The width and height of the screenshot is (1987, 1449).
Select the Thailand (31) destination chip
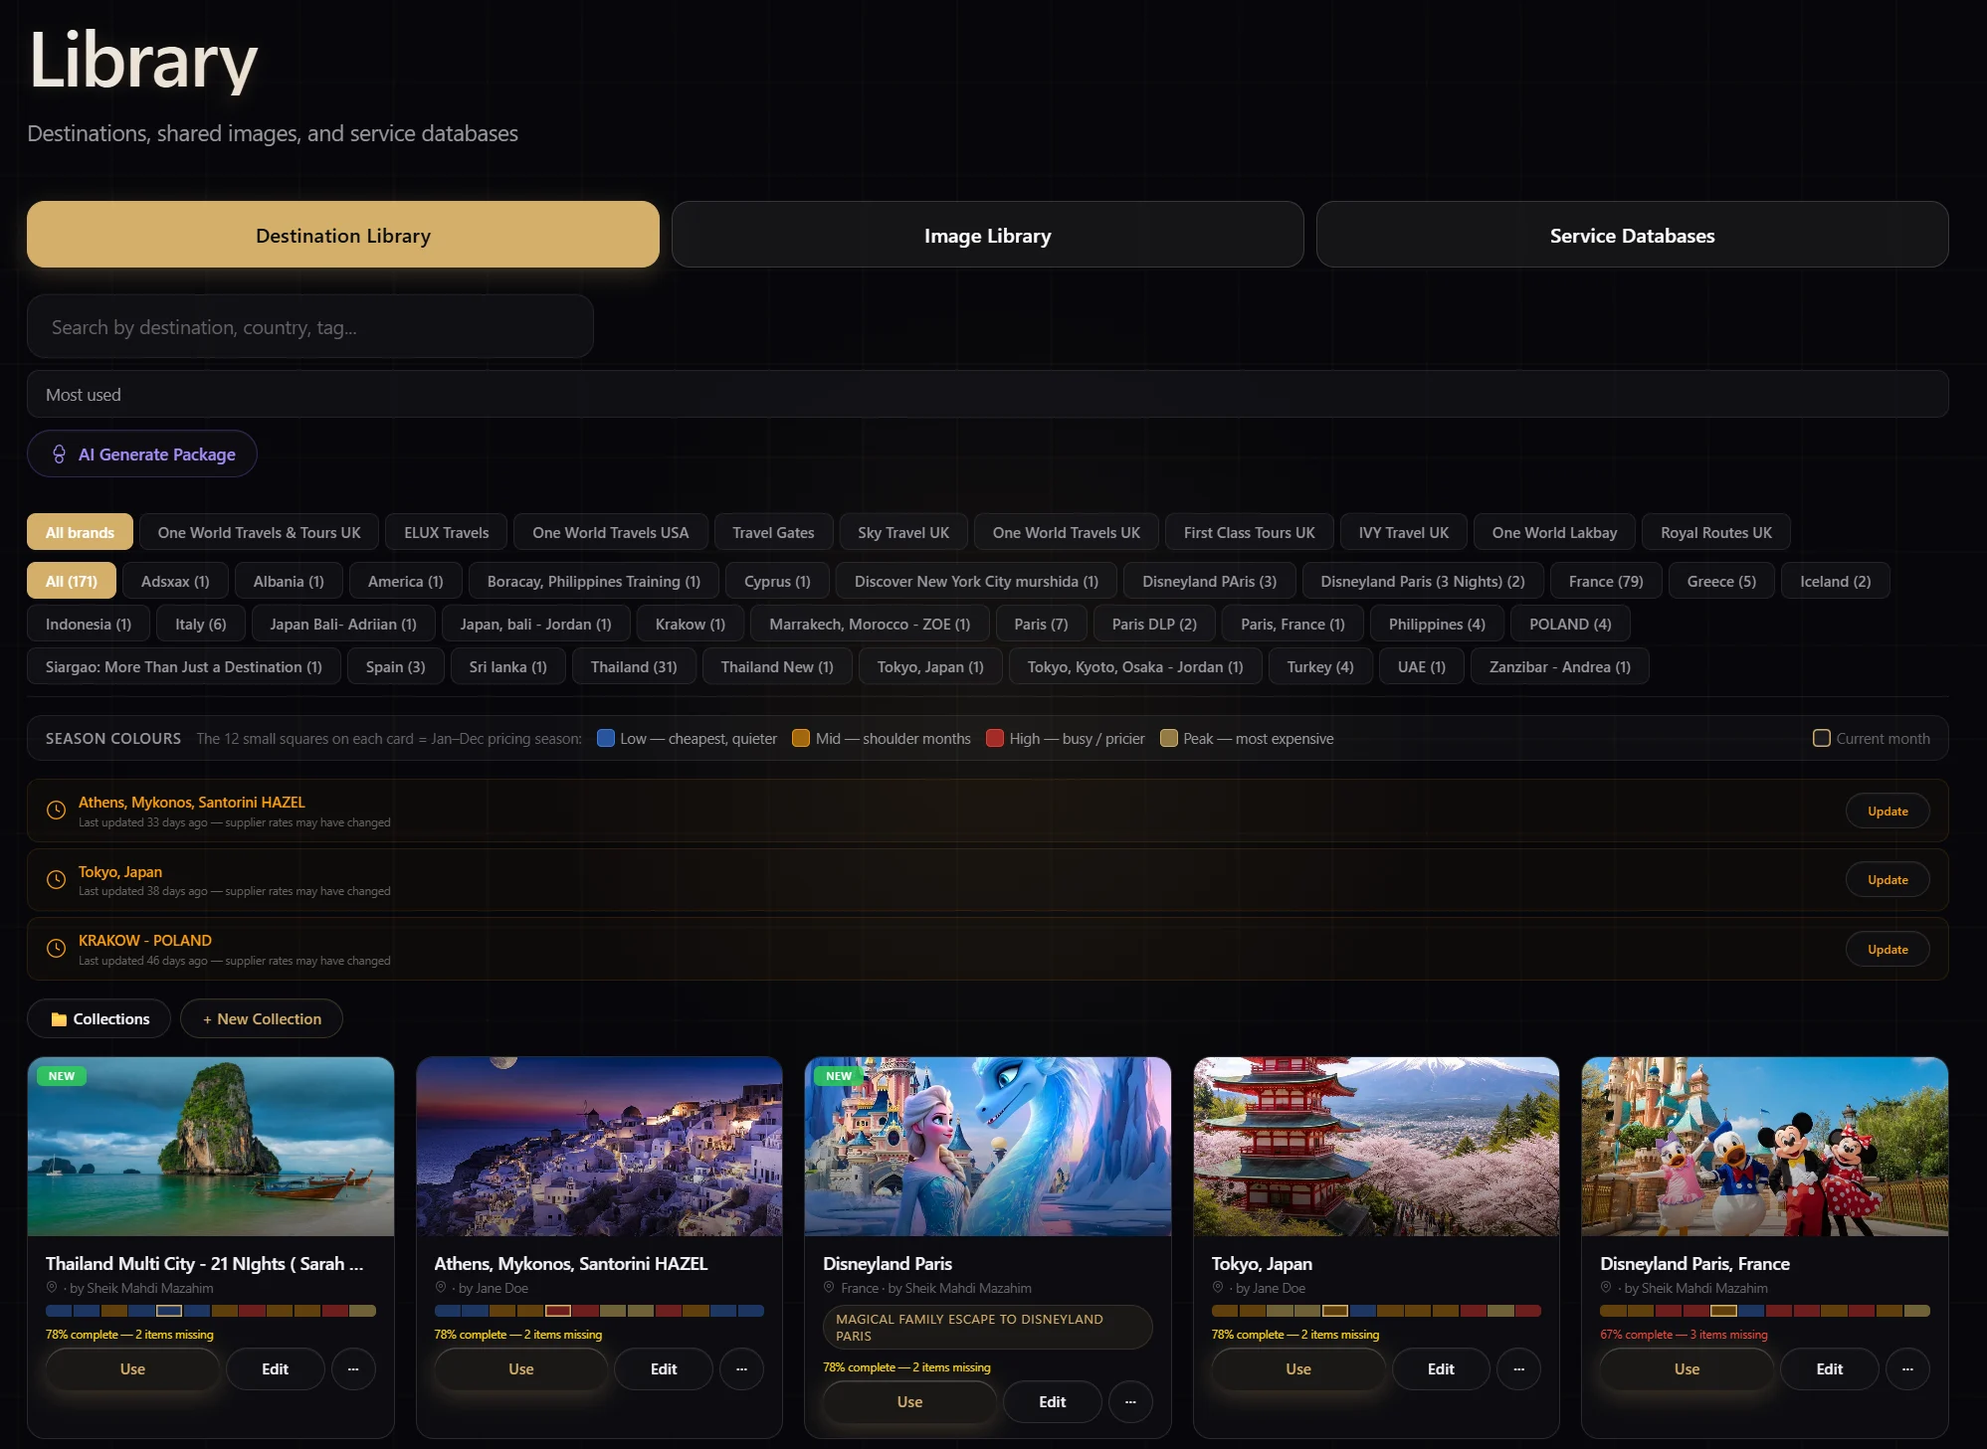[634, 666]
